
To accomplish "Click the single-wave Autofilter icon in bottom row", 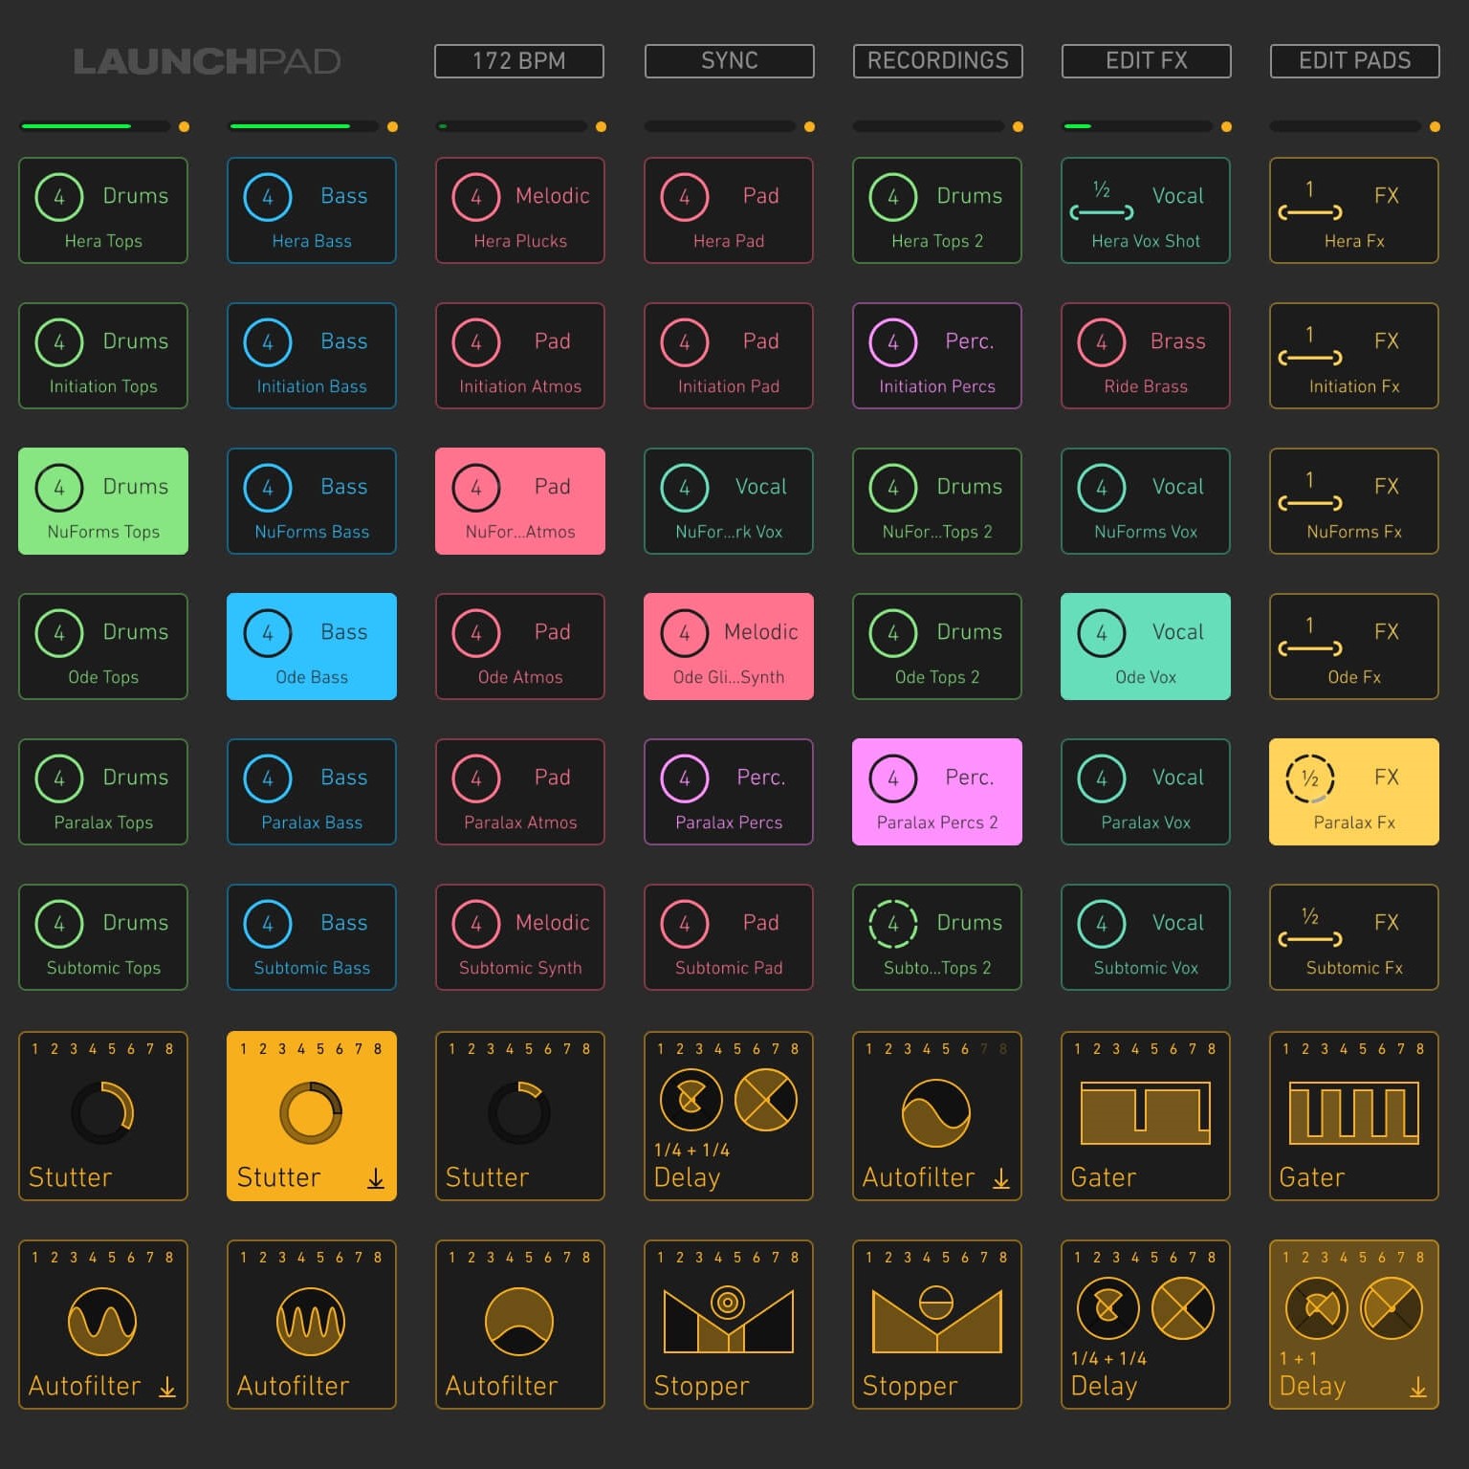I will 102,1322.
